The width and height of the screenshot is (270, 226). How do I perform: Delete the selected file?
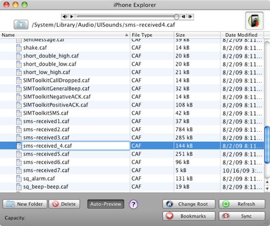[x=64, y=204]
